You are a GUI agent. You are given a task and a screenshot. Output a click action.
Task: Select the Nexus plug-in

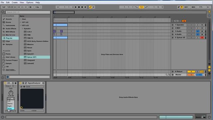click(x=30, y=48)
